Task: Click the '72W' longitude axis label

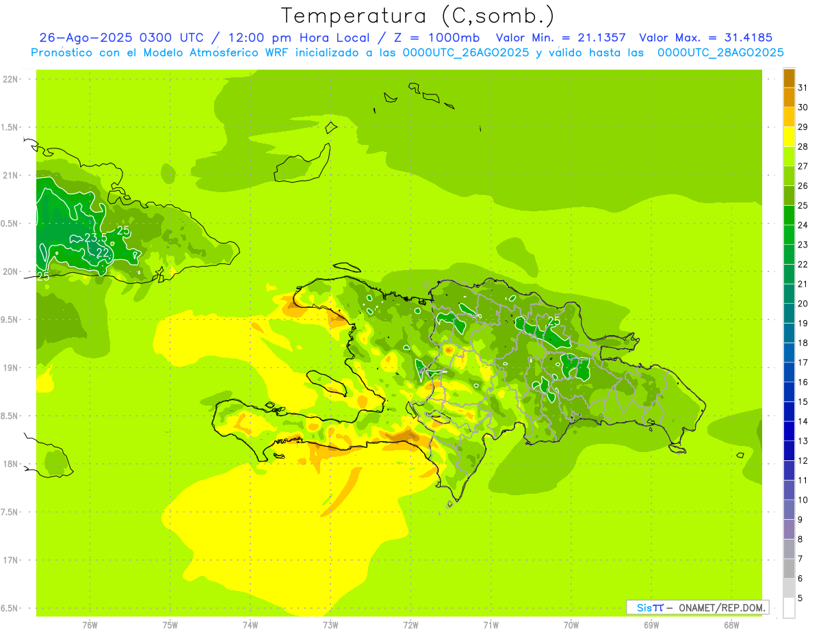Action: pyautogui.click(x=410, y=625)
